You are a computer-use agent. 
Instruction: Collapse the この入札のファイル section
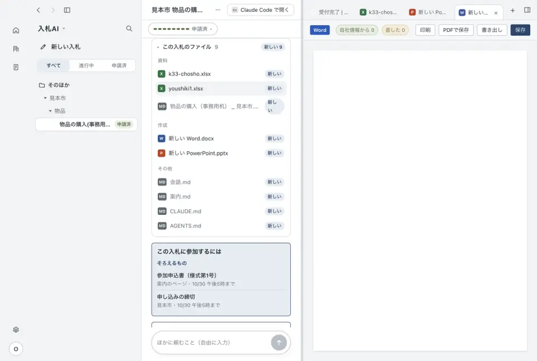(x=158, y=47)
